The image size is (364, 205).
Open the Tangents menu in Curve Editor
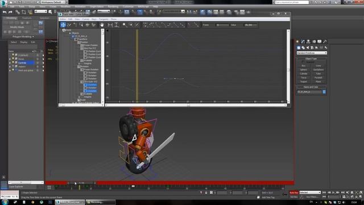pos(104,19)
